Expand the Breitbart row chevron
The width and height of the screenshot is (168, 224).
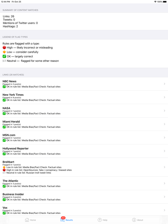pyautogui.click(x=164, y=167)
